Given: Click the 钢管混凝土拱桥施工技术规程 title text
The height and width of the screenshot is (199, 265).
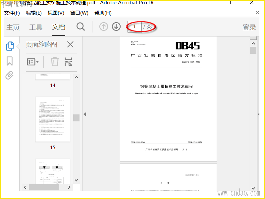Looking at the screenshot, I should tap(167, 87).
